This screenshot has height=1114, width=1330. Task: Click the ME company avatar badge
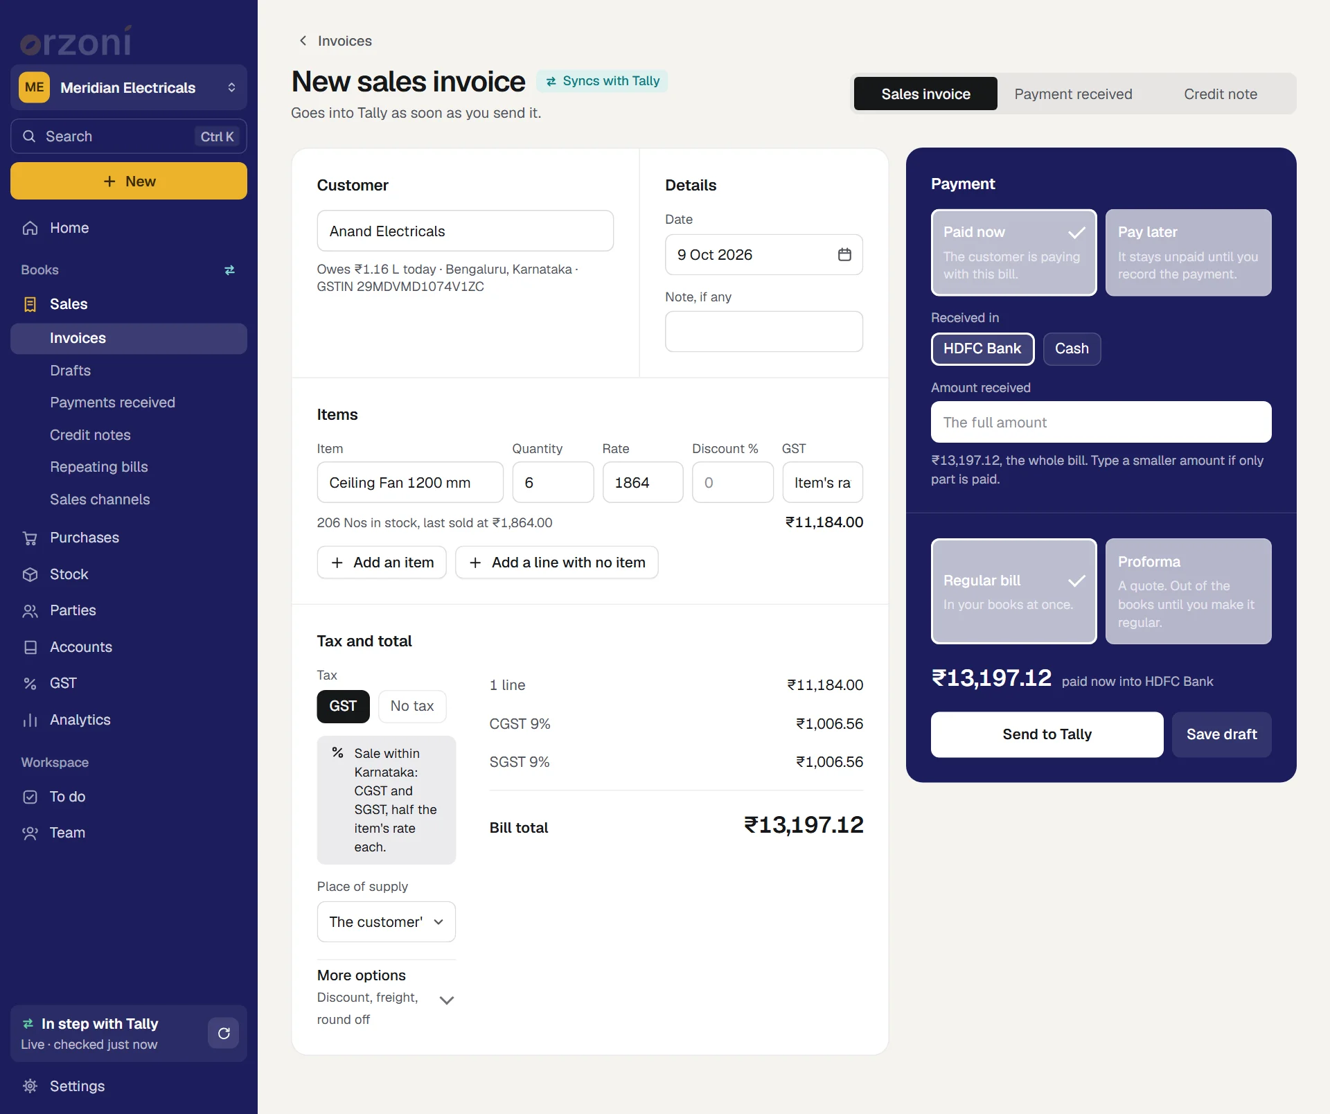(x=34, y=87)
